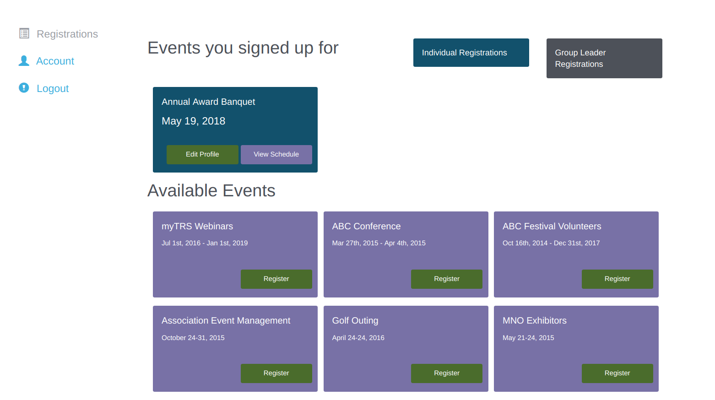The width and height of the screenshot is (715, 400).
Task: Click the Registrations list icon in sidebar
Action: point(24,33)
